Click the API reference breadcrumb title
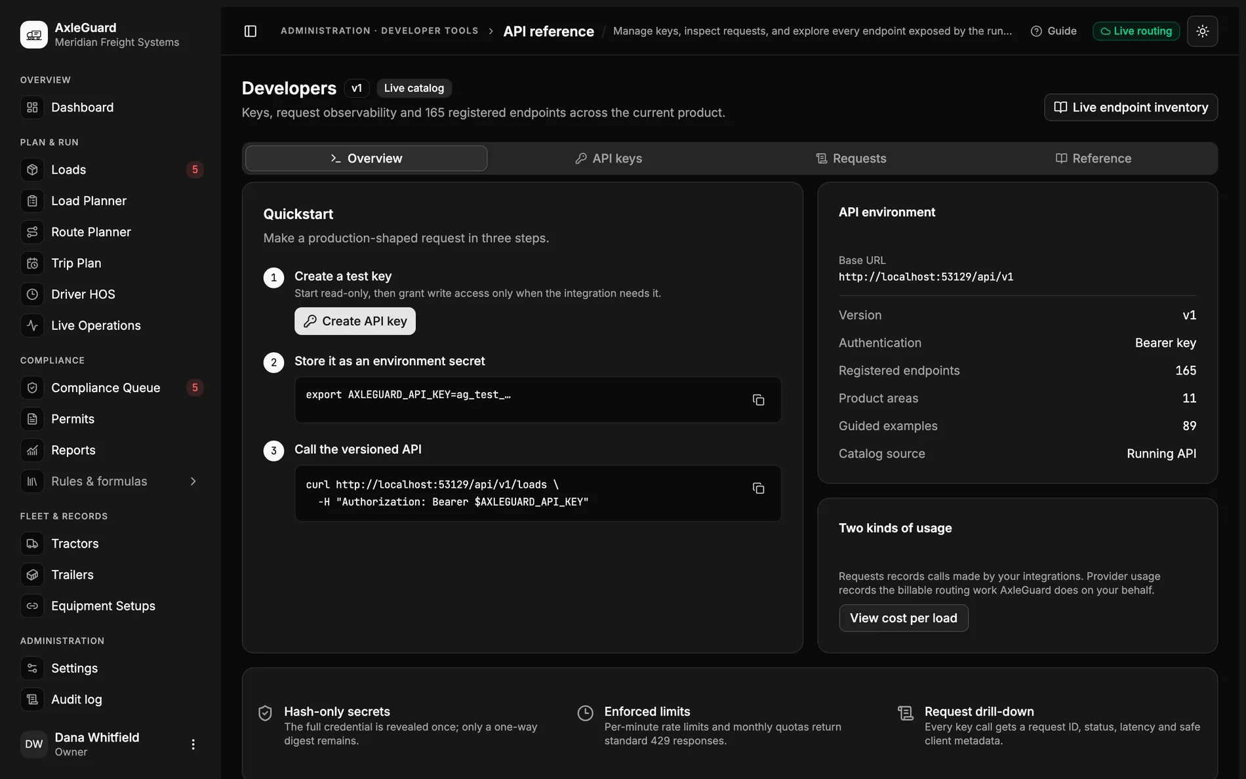This screenshot has height=779, width=1246. [549, 31]
